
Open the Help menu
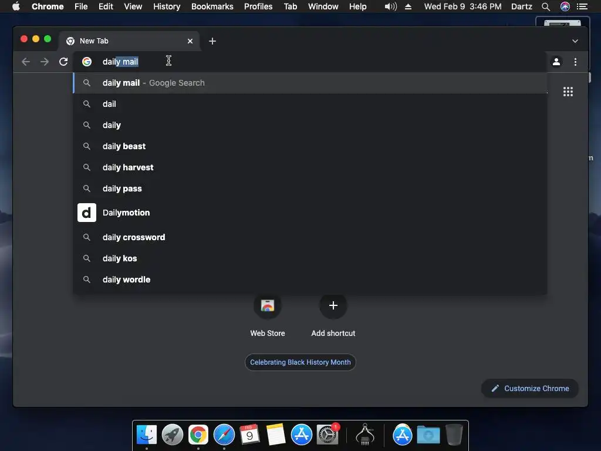coord(357,6)
